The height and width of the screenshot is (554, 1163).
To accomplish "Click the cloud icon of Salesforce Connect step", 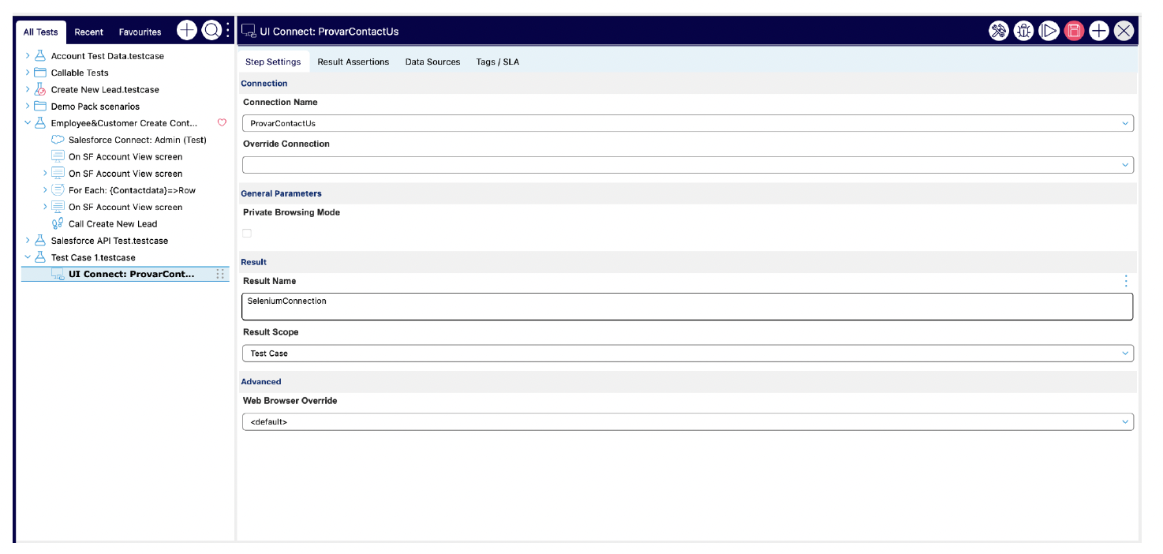I will click(x=58, y=140).
